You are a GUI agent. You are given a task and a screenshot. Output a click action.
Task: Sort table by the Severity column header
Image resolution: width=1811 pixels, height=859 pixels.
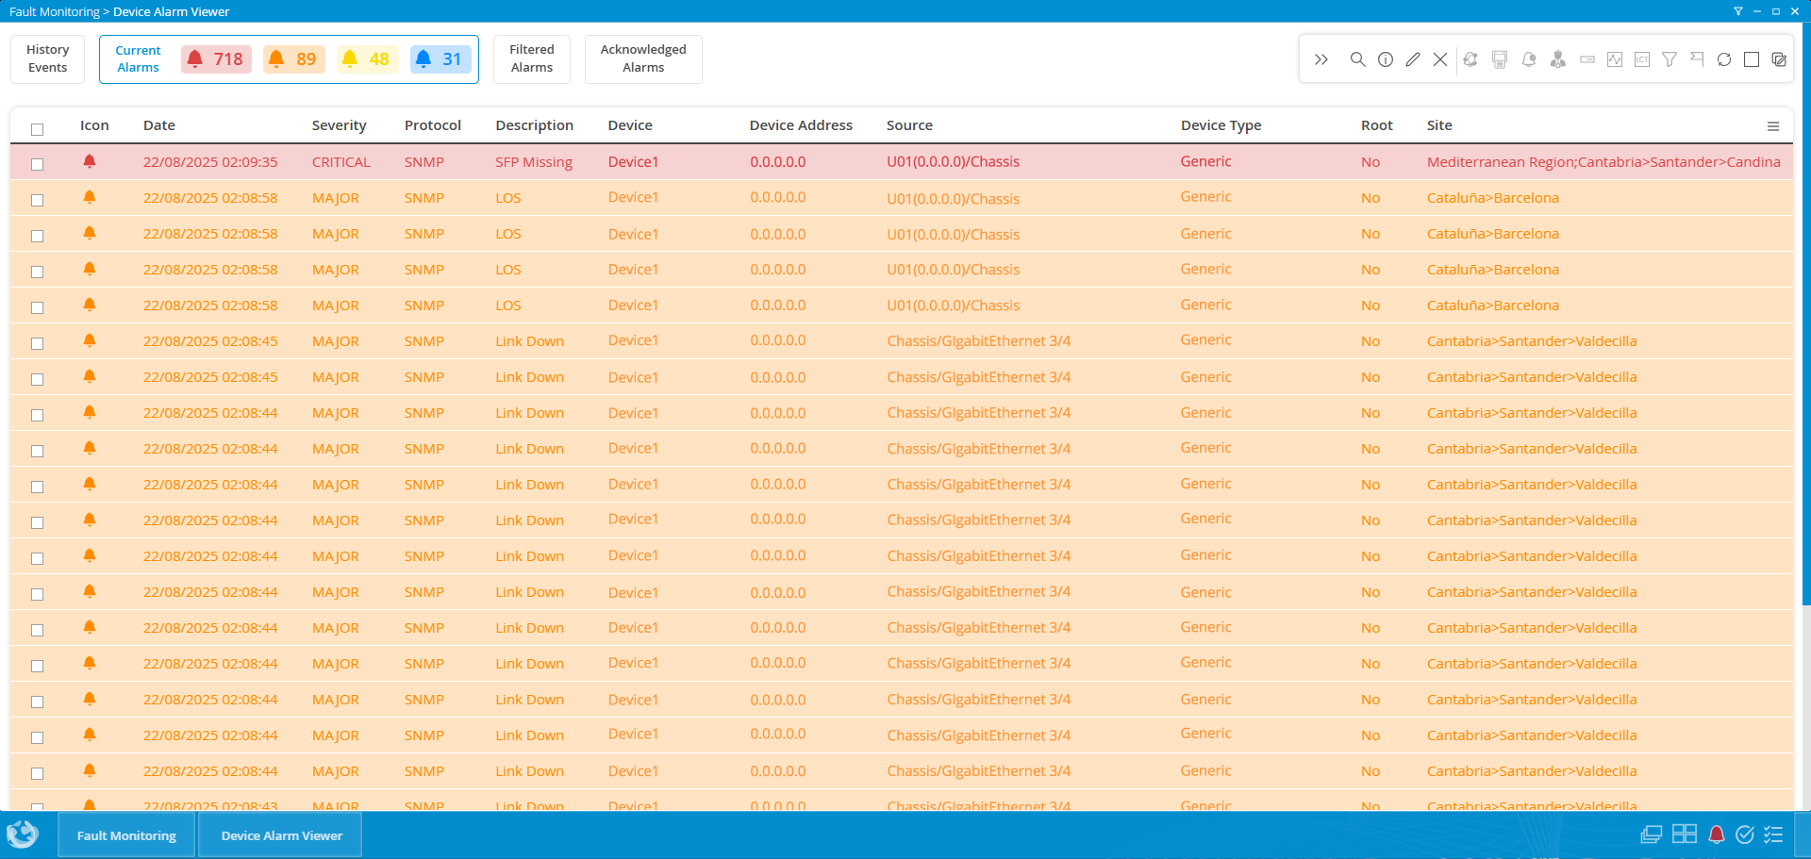339,125
